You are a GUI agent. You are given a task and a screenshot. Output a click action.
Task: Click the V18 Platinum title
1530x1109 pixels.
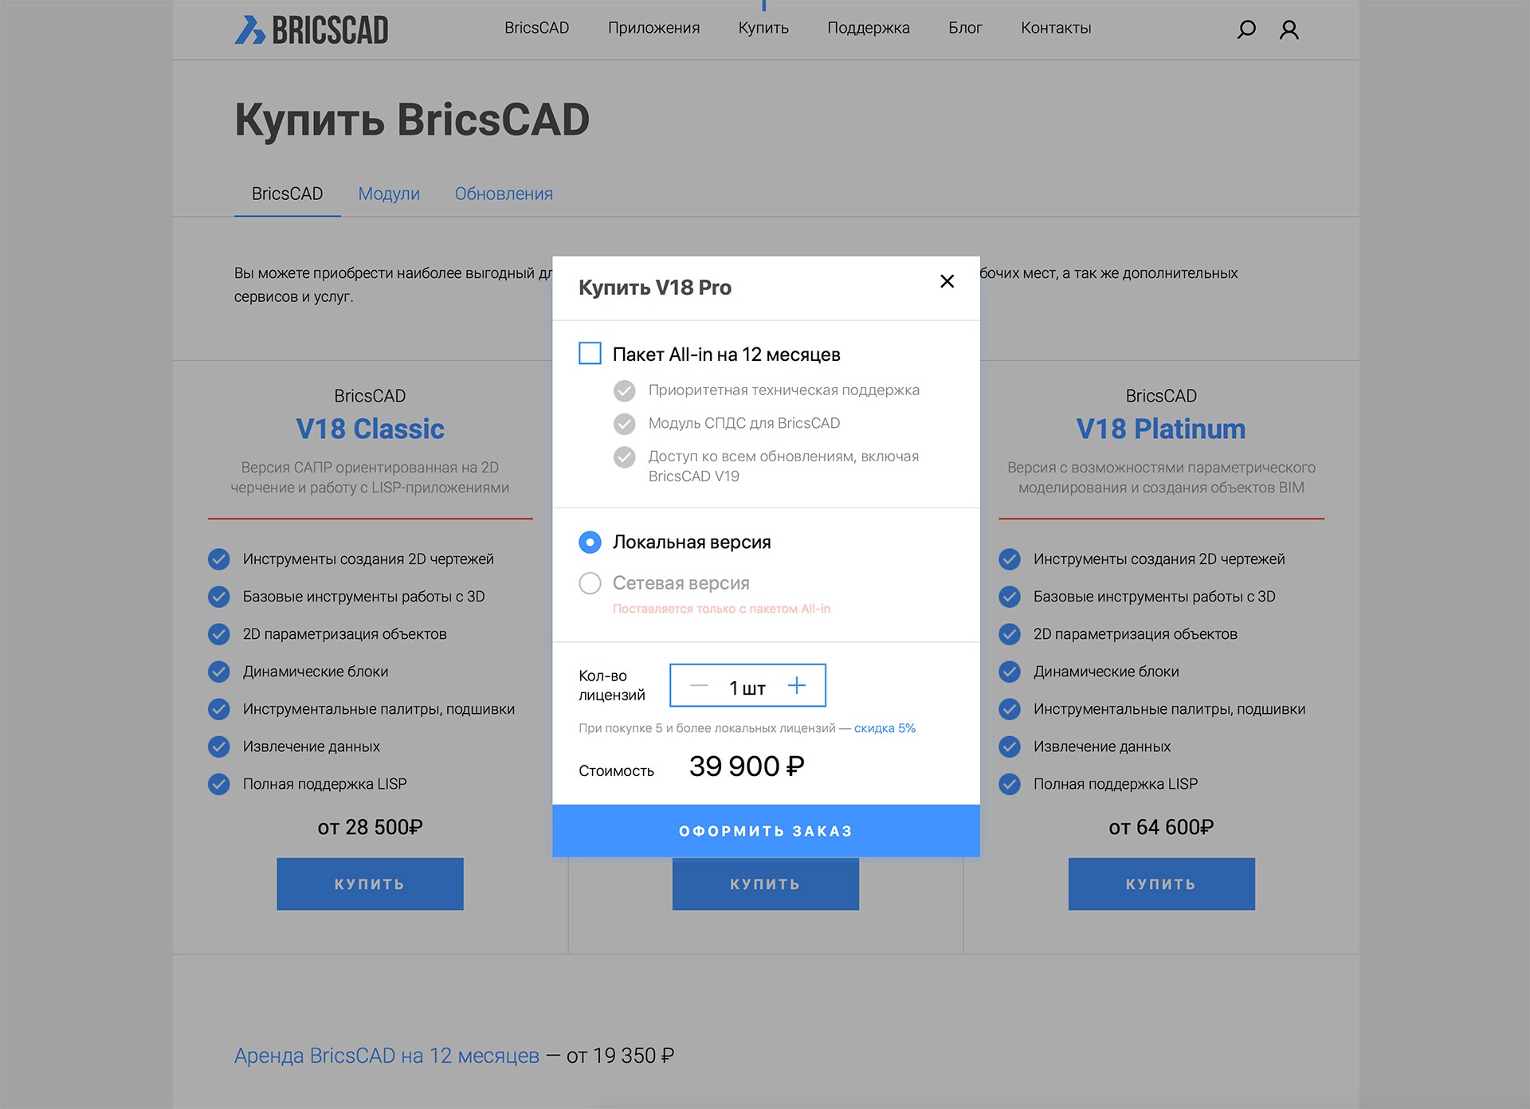[x=1161, y=429]
